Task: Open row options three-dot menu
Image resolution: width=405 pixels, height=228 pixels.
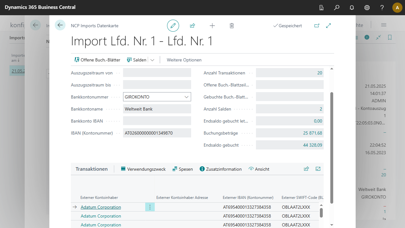Action: 150,207
